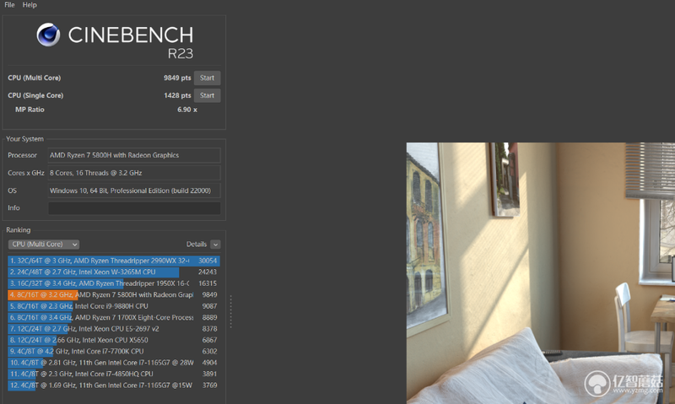675x404 pixels.
Task: Click the 9849 pts multi core score
Action: [x=177, y=78]
